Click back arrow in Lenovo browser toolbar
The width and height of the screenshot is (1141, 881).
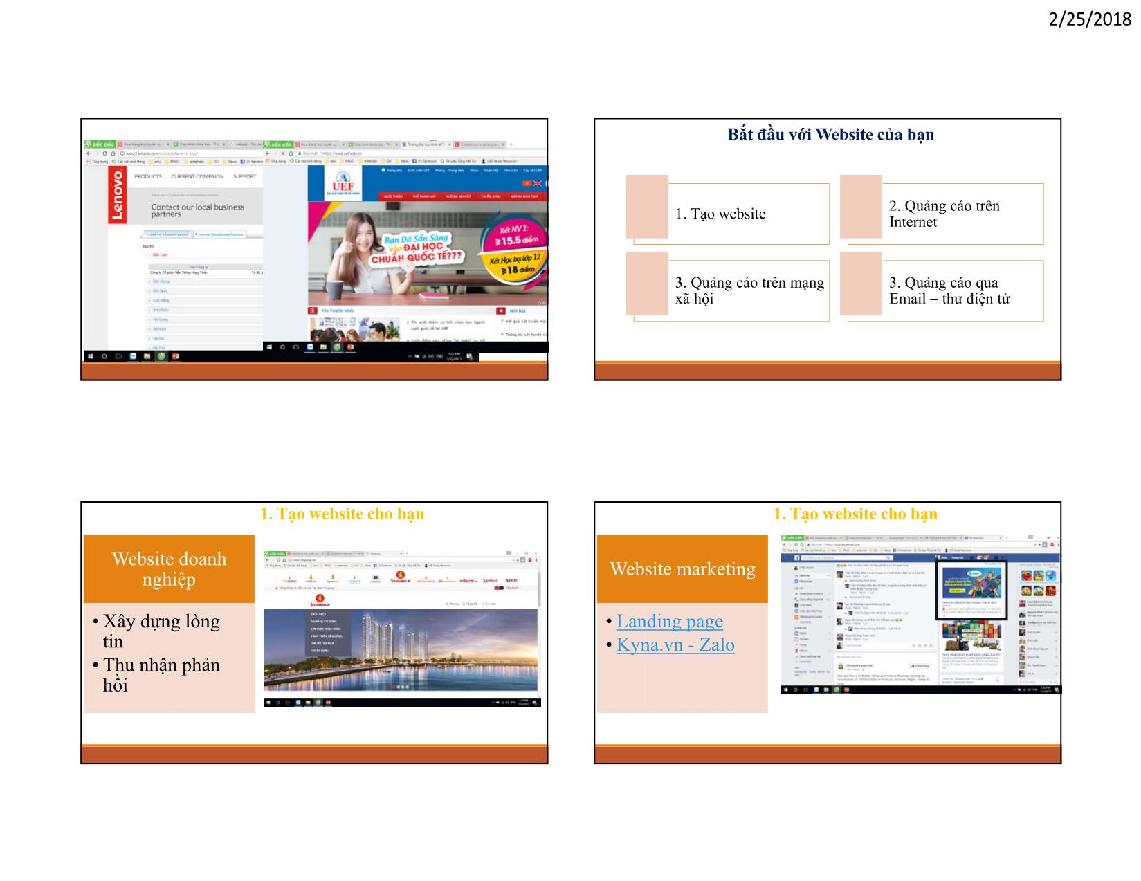(x=89, y=153)
